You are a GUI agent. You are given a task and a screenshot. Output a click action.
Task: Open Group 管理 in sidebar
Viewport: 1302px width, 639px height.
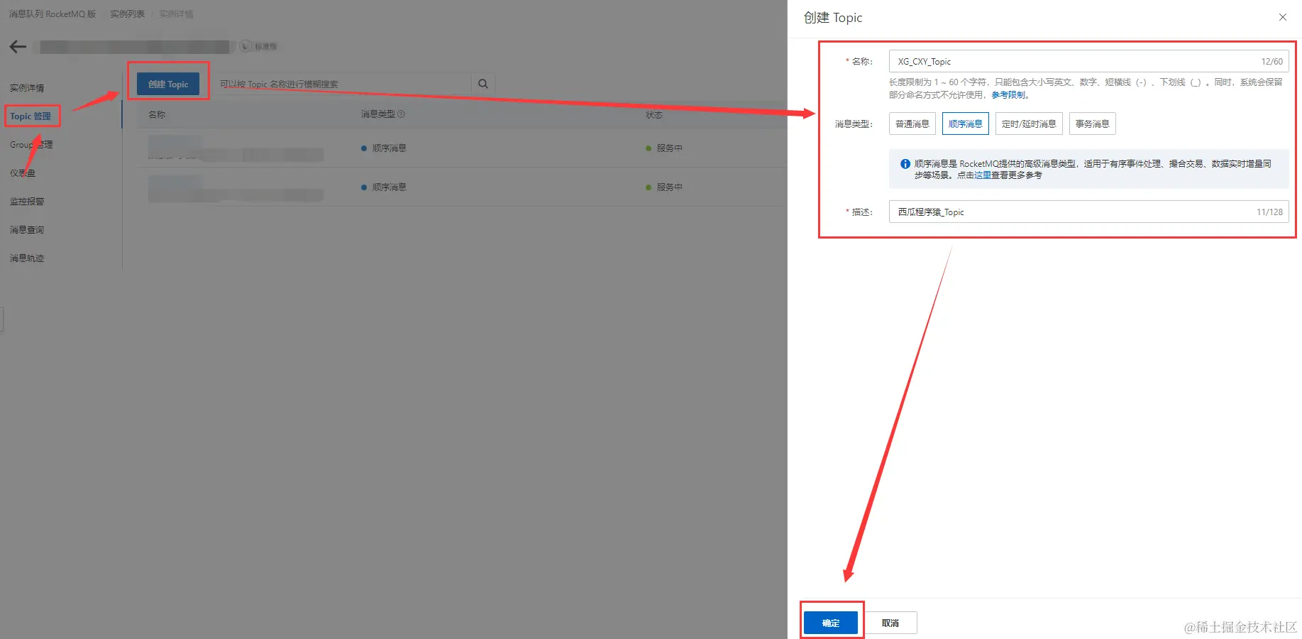31,145
